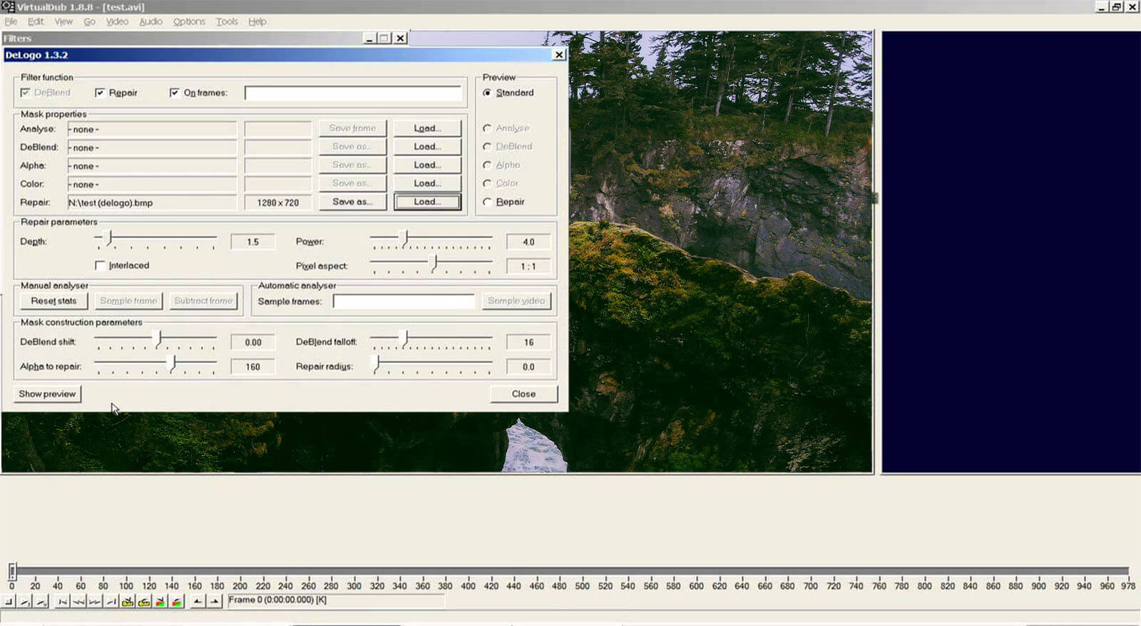
Task: Select the Repair preview radio button
Action: pos(487,202)
